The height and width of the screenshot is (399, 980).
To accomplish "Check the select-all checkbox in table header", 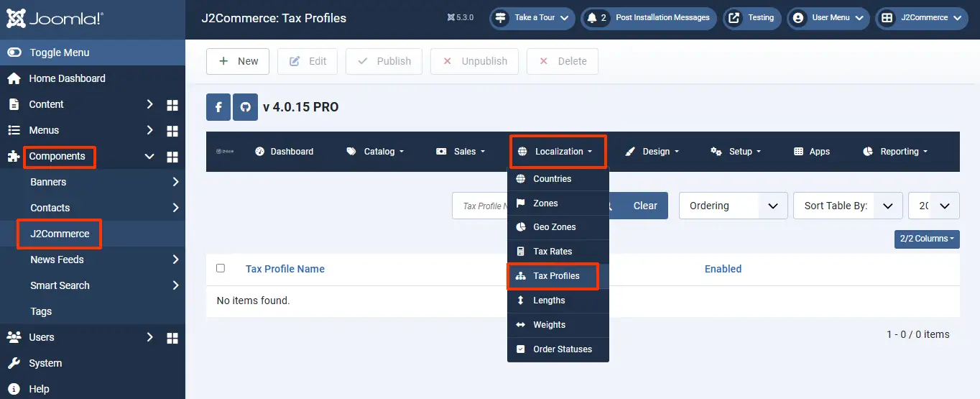I will click(x=221, y=268).
